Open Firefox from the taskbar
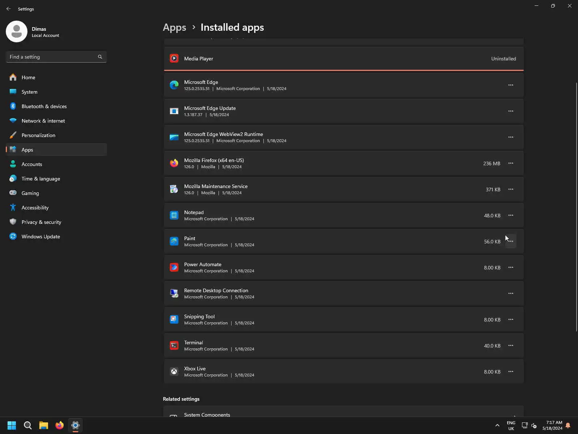578x434 pixels. 60,425
